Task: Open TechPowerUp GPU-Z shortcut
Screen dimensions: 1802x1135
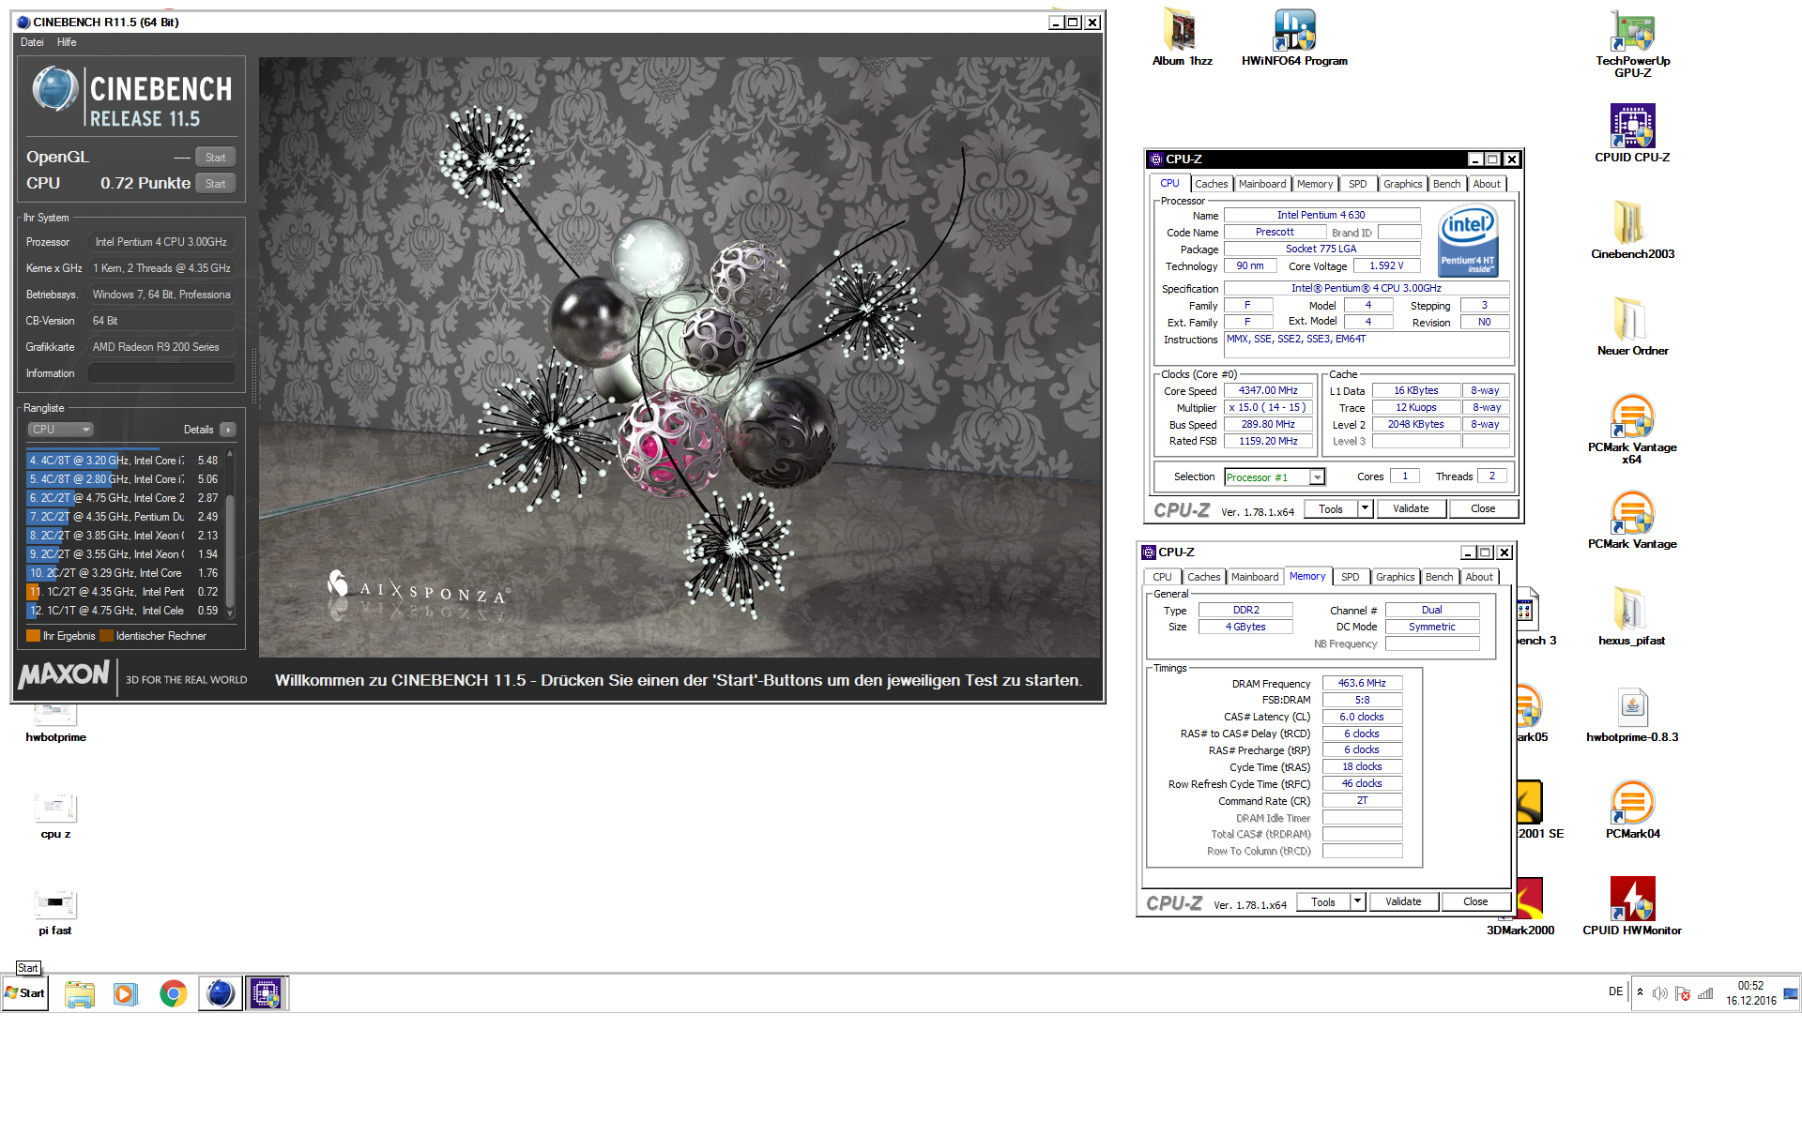Action: point(1632,43)
